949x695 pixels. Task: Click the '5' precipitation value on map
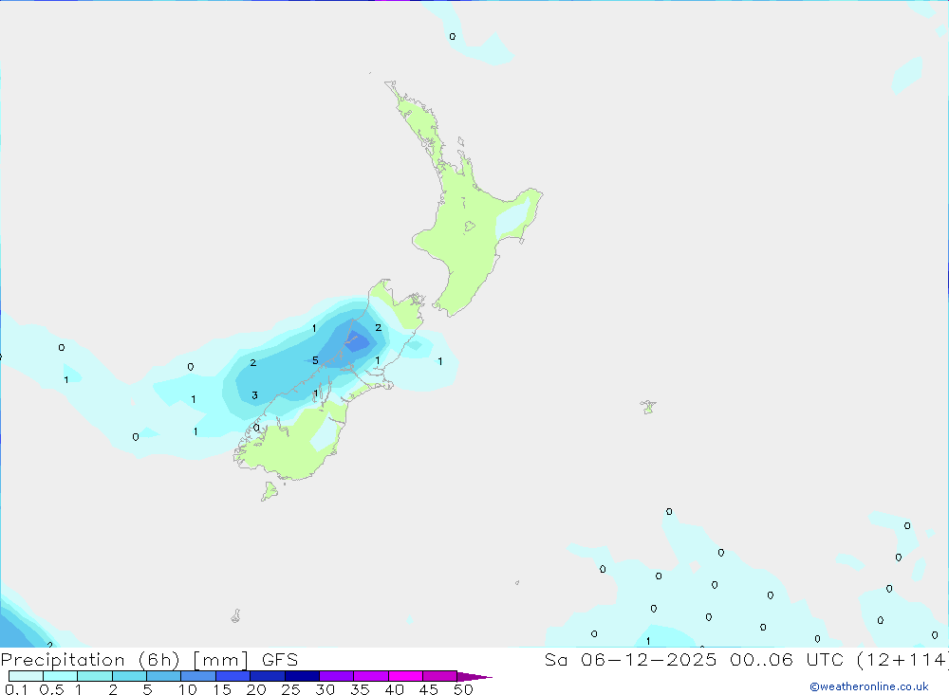pyautogui.click(x=315, y=360)
